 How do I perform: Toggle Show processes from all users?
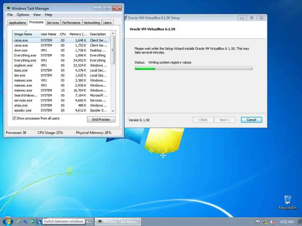(14, 118)
